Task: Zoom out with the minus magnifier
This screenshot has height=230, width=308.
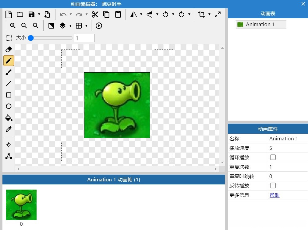Action: (x=24, y=26)
